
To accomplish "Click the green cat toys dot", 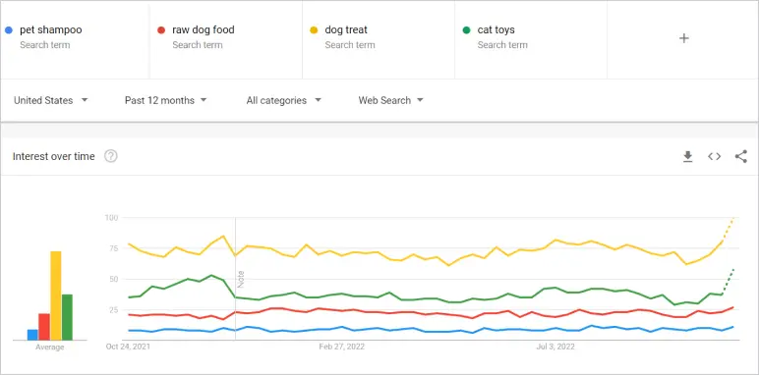I will pyautogui.click(x=466, y=30).
